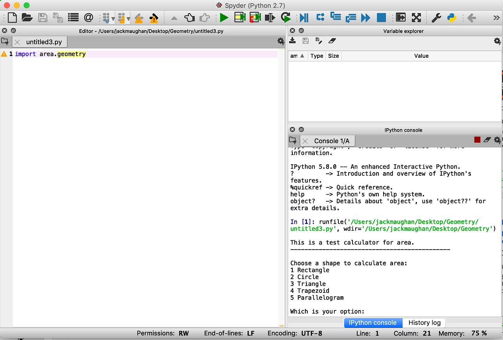Switch to the History log tab
503x340 pixels.
click(424, 323)
